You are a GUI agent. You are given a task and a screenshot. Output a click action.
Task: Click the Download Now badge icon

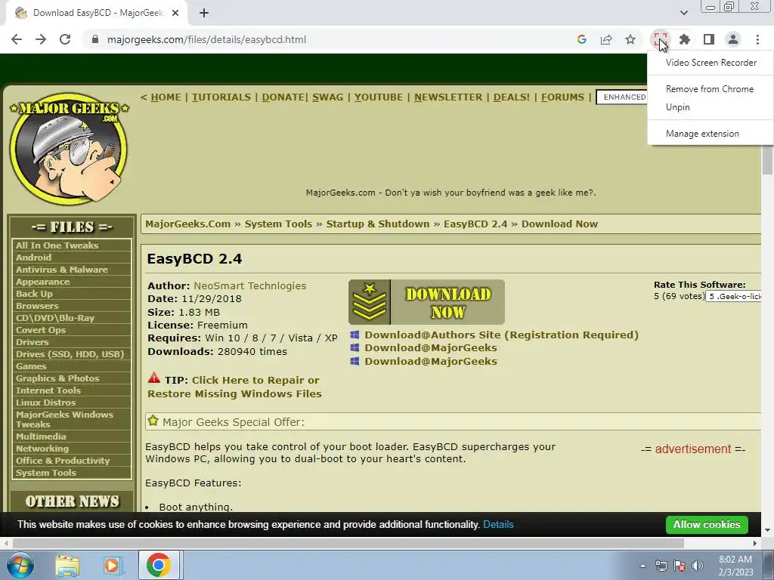point(369,302)
